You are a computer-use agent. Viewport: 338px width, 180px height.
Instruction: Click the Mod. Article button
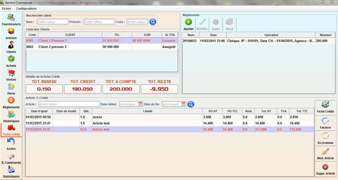[x=325, y=154]
